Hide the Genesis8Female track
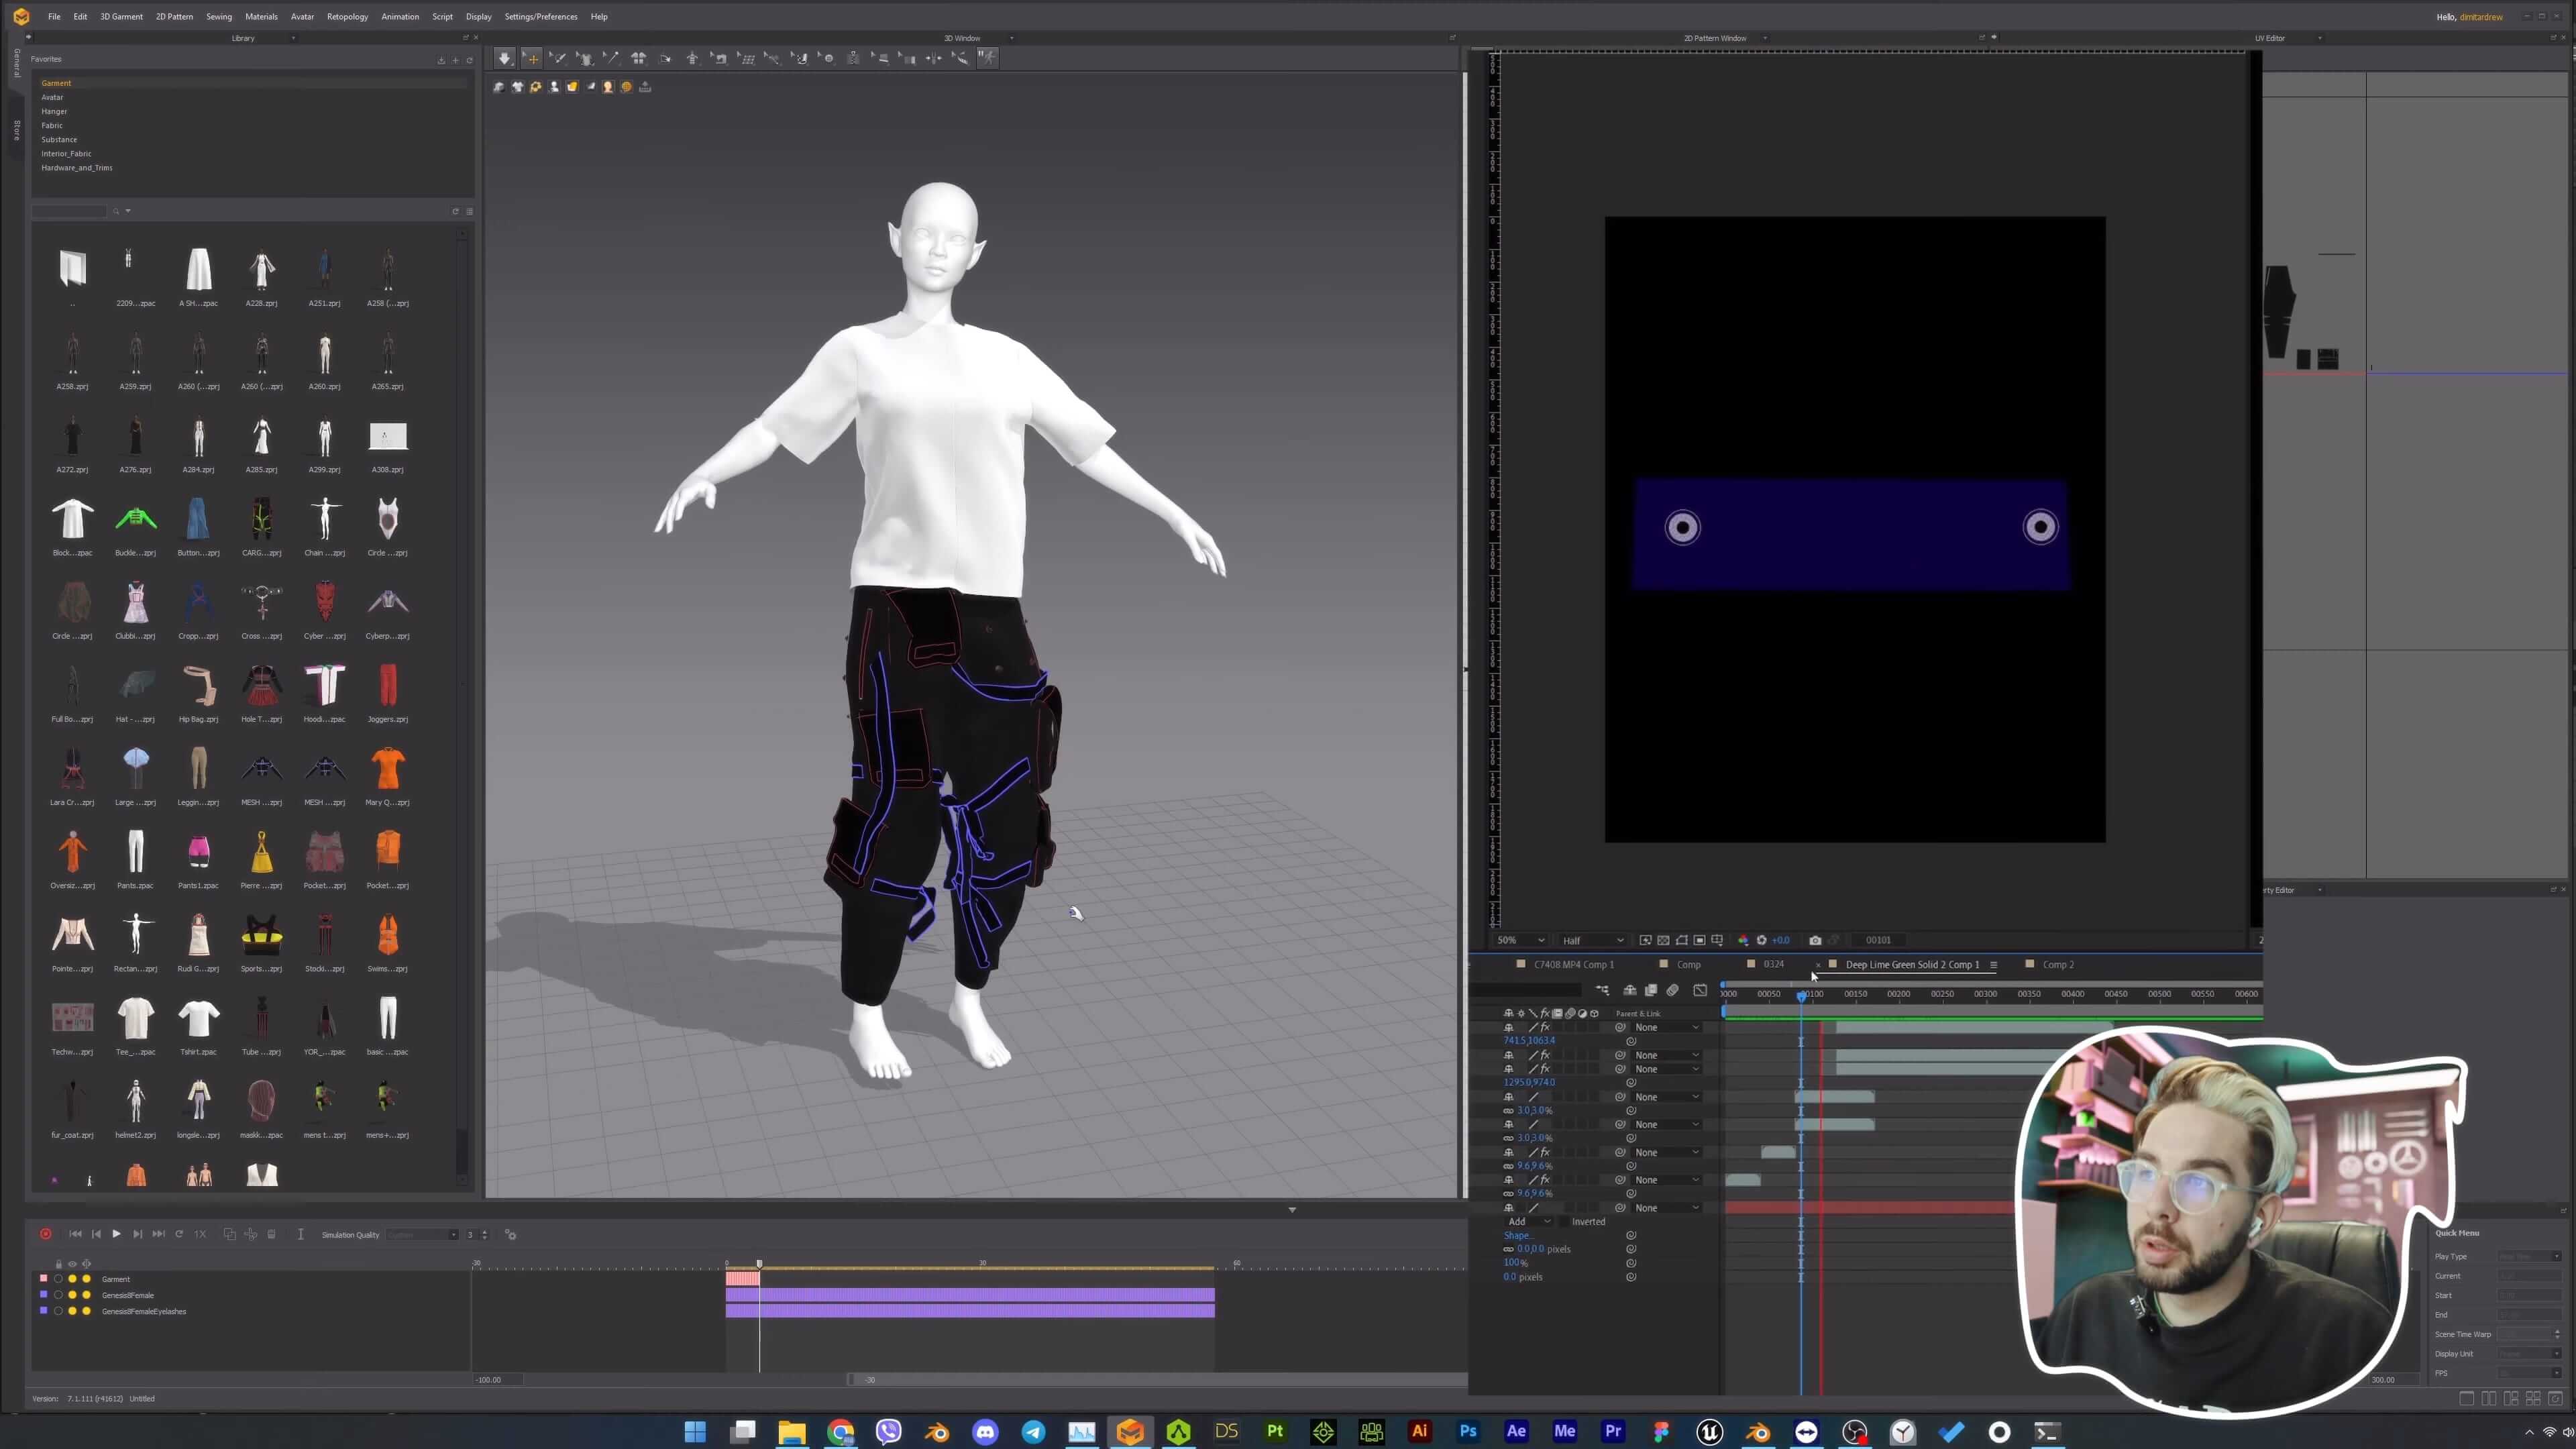Screen dimensions: 2576x1449 (x=72, y=1295)
